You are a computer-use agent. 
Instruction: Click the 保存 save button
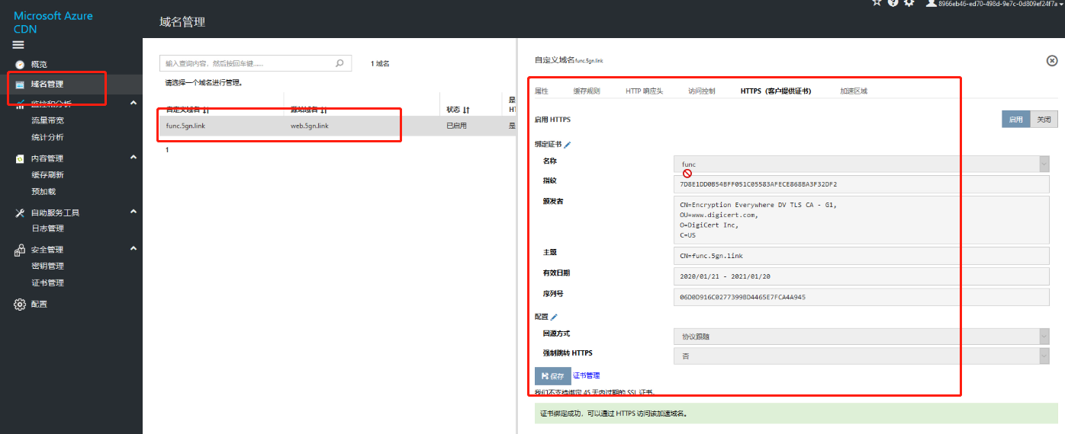[552, 375]
